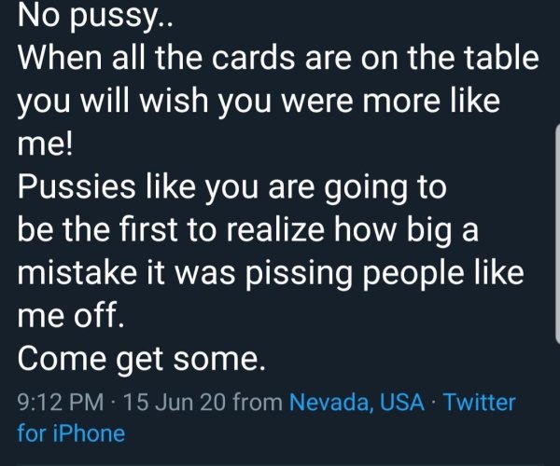Click the 9:12 PM timestamp

(x=61, y=403)
